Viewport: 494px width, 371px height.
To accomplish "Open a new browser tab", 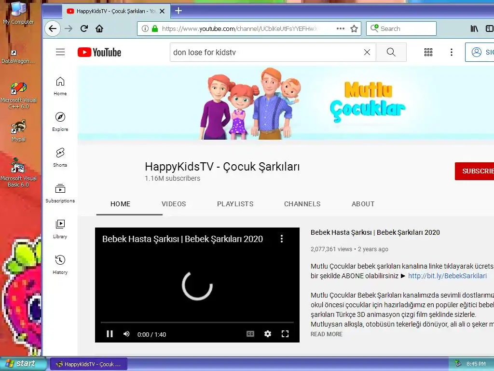I will 178,11.
